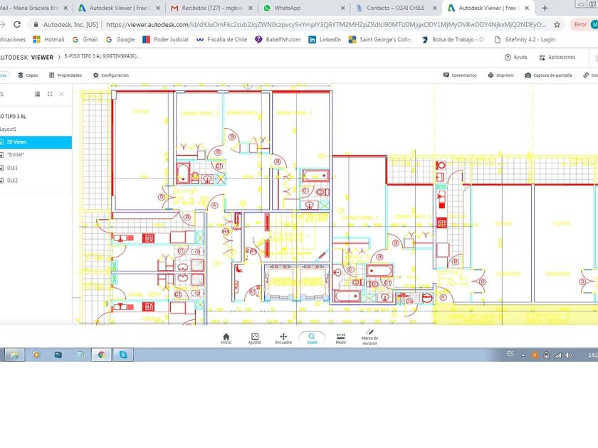Image resolution: width=598 pixels, height=448 pixels.
Task: Open the Aplicaciones dropdown menu
Action: [557, 57]
